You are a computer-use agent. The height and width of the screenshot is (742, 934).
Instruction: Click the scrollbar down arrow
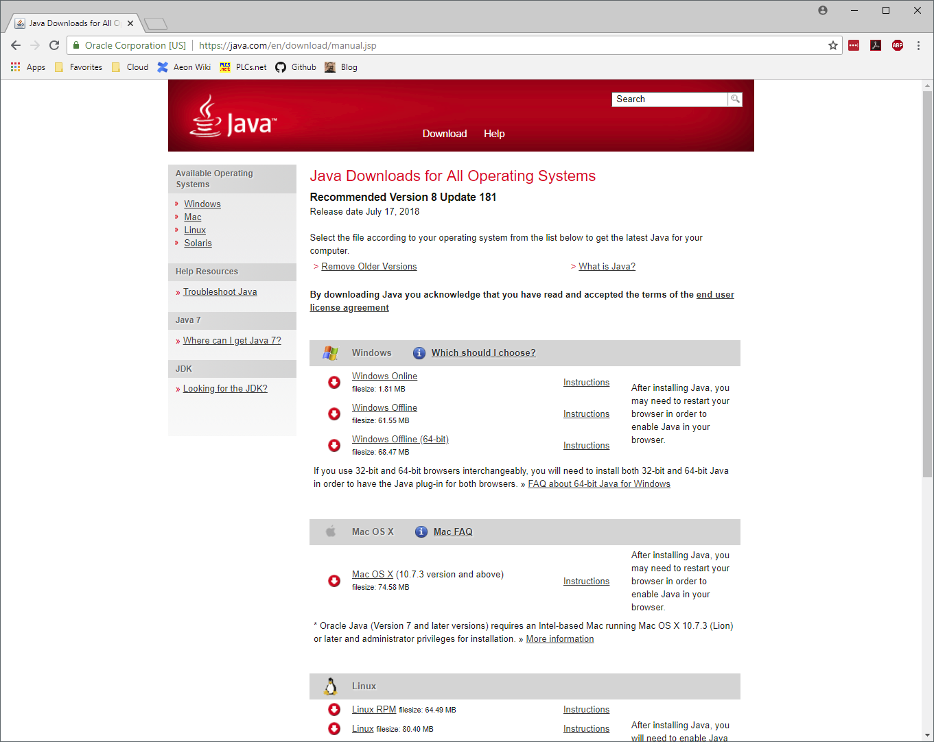(928, 736)
